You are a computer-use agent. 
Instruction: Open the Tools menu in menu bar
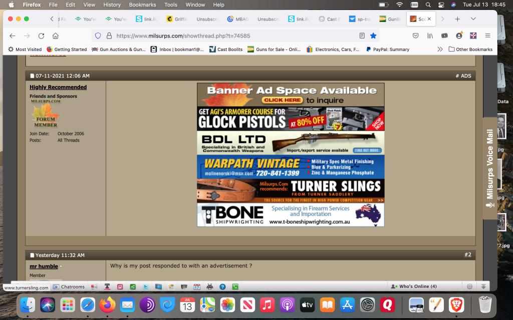171,5
